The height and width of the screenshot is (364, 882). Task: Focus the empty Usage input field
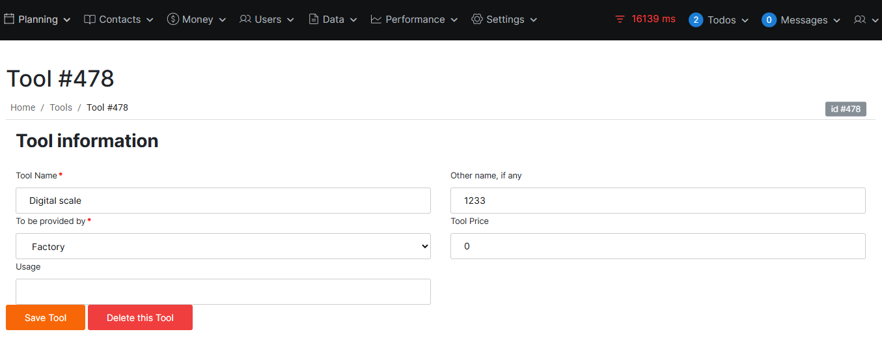(223, 292)
